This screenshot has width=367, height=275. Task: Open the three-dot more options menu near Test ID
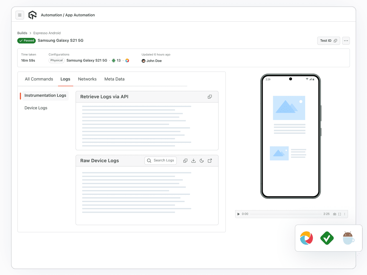pos(346,41)
